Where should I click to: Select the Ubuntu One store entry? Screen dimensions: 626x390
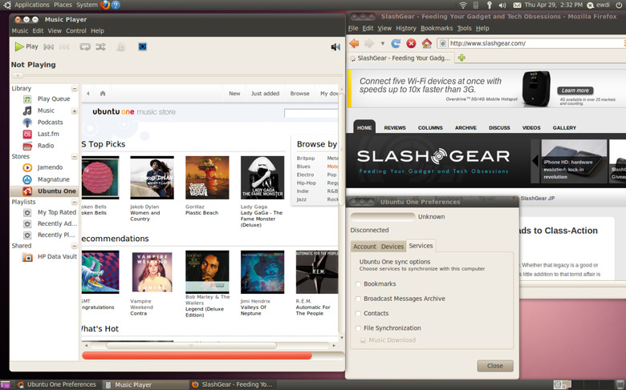pos(57,191)
